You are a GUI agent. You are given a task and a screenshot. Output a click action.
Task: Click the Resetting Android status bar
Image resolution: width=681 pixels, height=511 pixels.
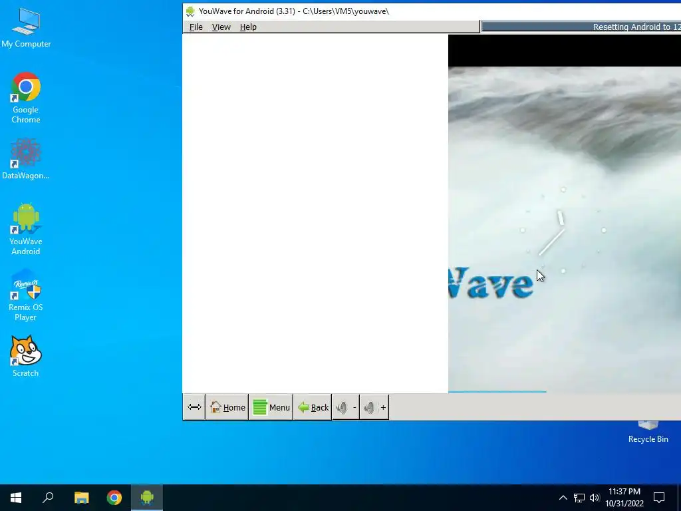coord(581,27)
